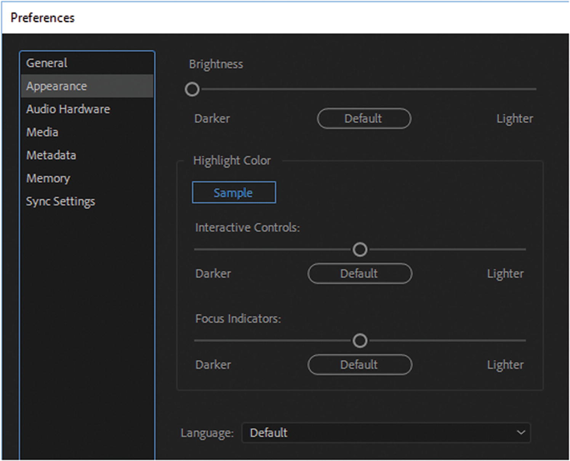Viewport: 570px width, 461px height.
Task: Select Memory in the sidebar list
Action: pos(48,178)
